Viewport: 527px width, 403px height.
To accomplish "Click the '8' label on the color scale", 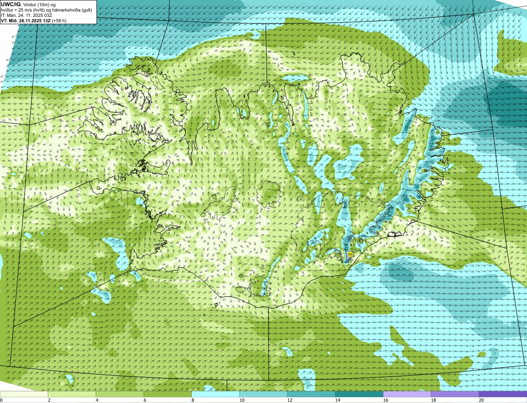I will click(193, 400).
